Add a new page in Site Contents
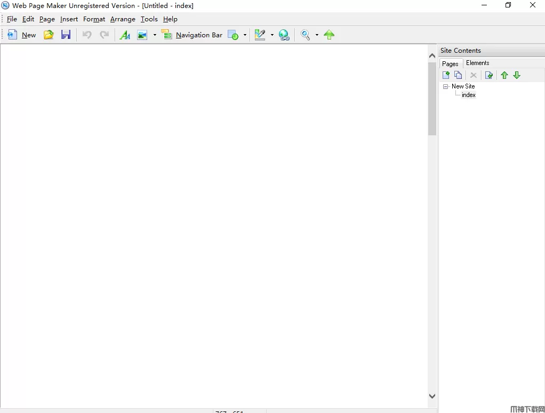Viewport: 545px width, 413px height. [446, 75]
